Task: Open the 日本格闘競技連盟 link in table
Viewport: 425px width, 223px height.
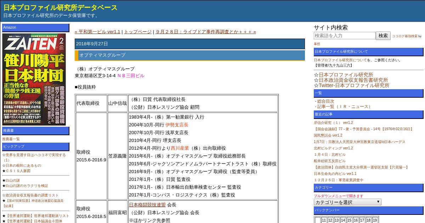Action: (x=147, y=205)
